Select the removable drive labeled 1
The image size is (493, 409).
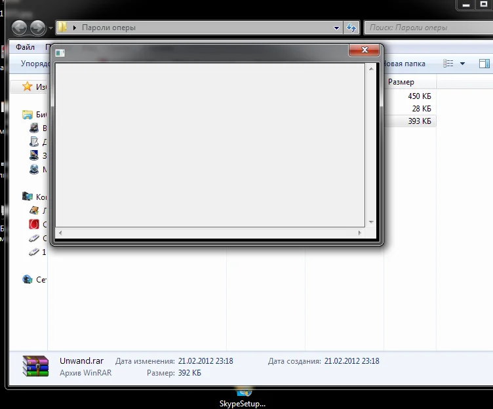[34, 252]
